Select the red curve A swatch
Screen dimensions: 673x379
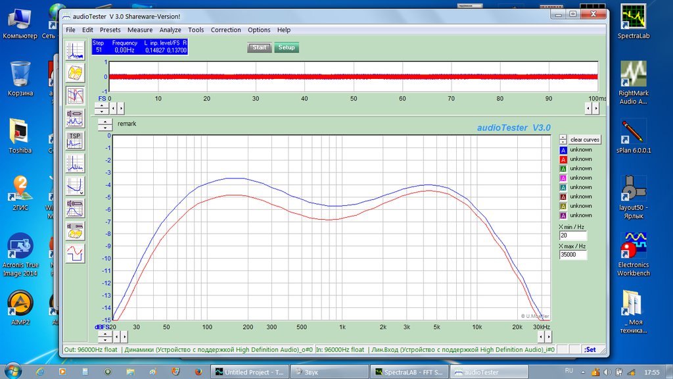(x=563, y=159)
